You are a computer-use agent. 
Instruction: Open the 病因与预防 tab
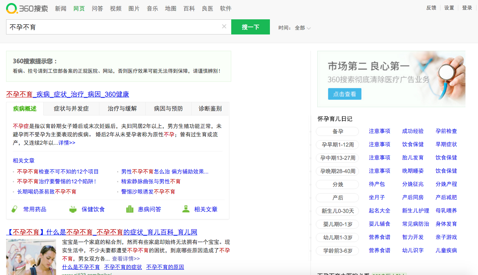tap(168, 109)
